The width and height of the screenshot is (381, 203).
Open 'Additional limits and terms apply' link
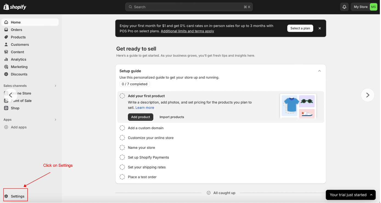187,31
